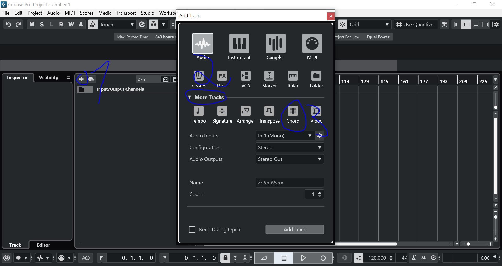Adjust vertical zoom slider handle

point(496,217)
